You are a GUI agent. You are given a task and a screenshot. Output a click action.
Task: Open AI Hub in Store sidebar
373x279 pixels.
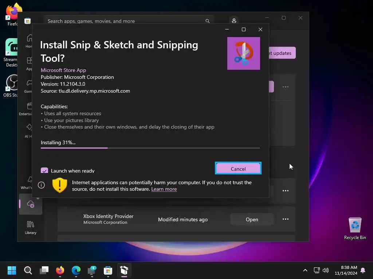(x=28, y=131)
